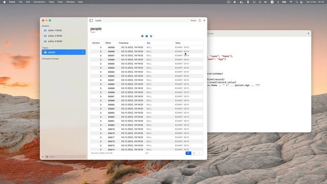The width and height of the screenshot is (327, 184).
Task: Click the blue play records stream button
Action: pyautogui.click(x=189, y=153)
